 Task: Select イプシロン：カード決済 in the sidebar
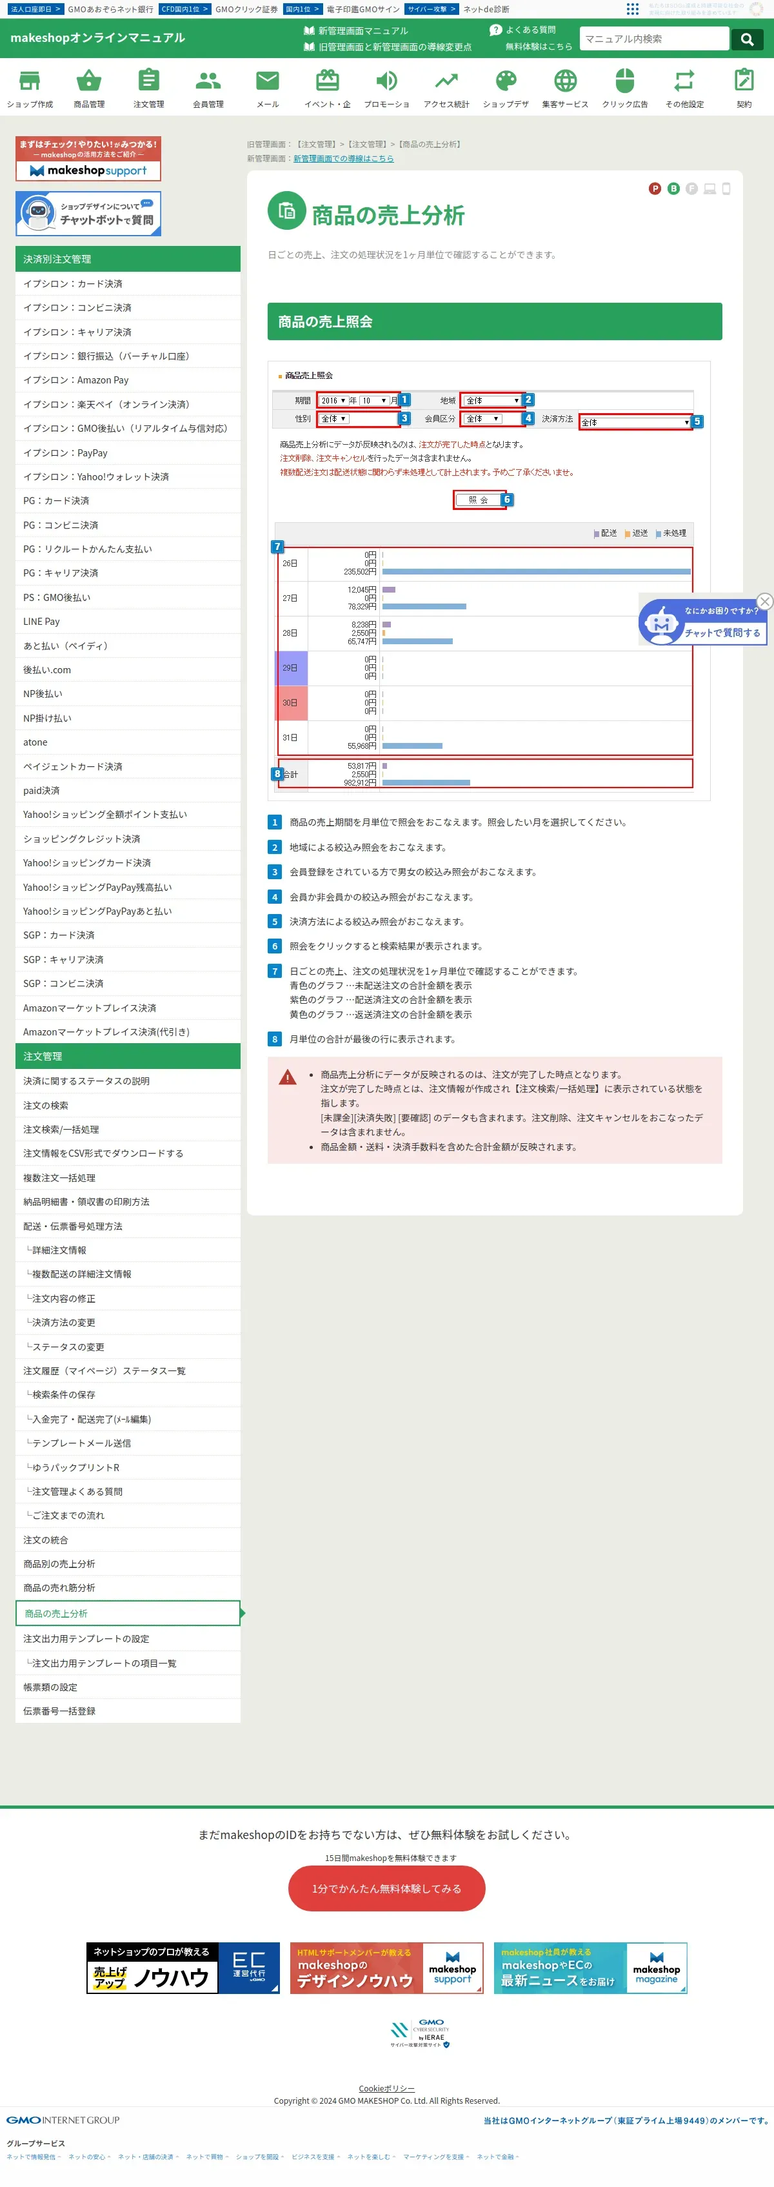128,283
